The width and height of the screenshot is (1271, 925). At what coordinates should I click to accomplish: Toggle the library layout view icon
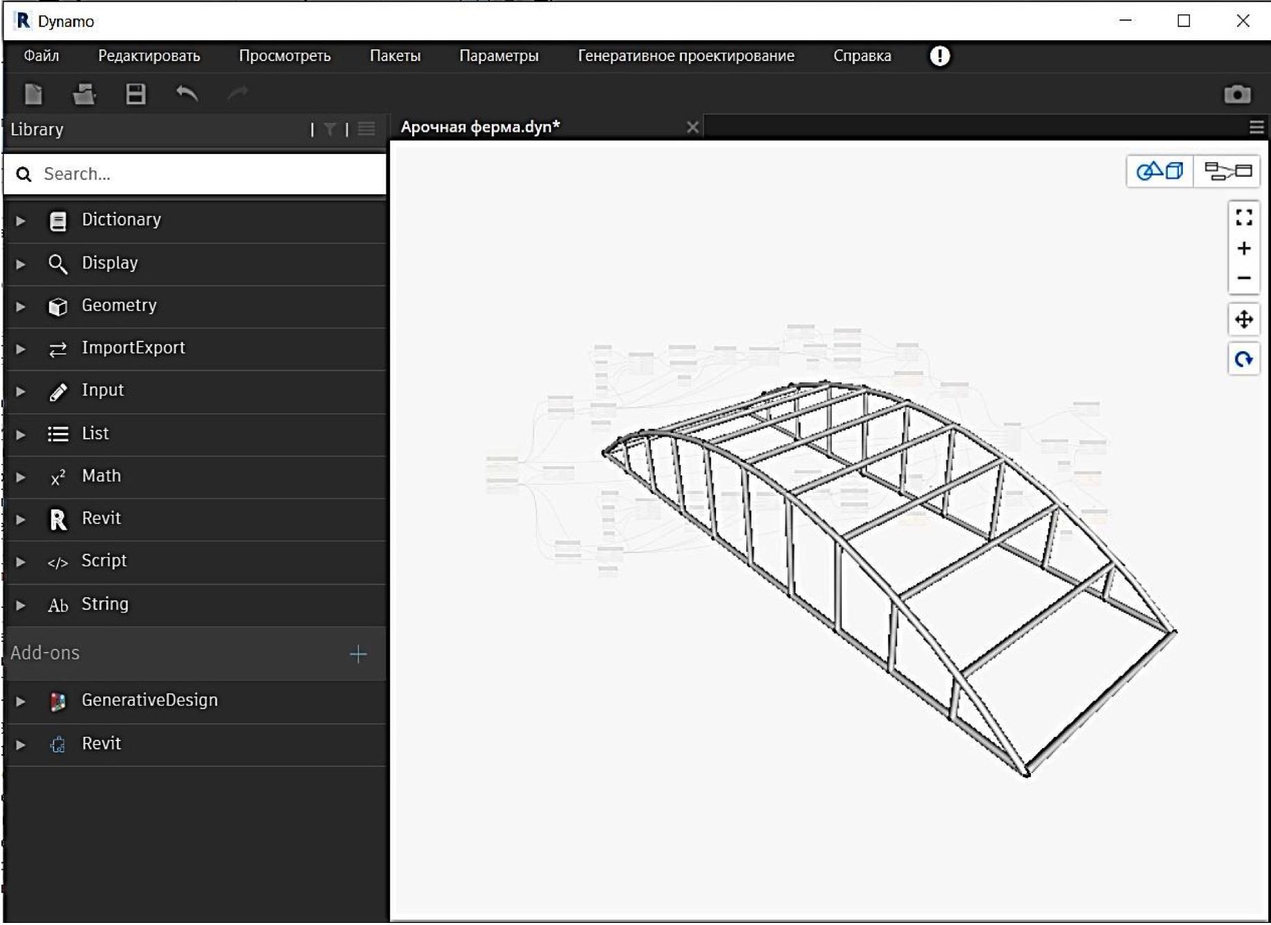[x=366, y=129]
